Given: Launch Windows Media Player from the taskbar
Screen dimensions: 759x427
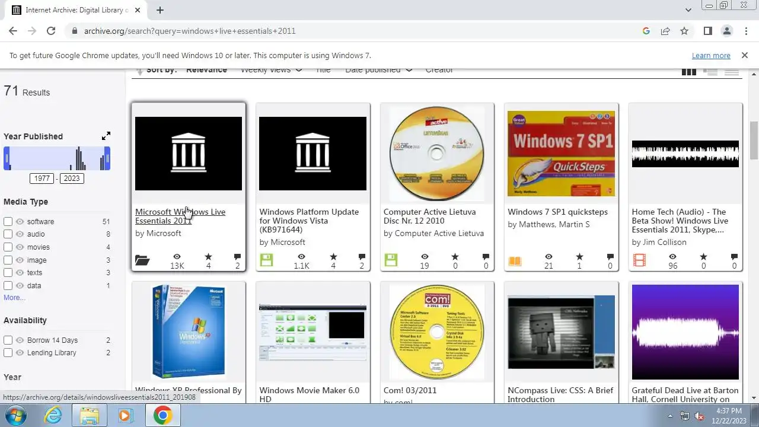Looking at the screenshot, I should [x=126, y=415].
